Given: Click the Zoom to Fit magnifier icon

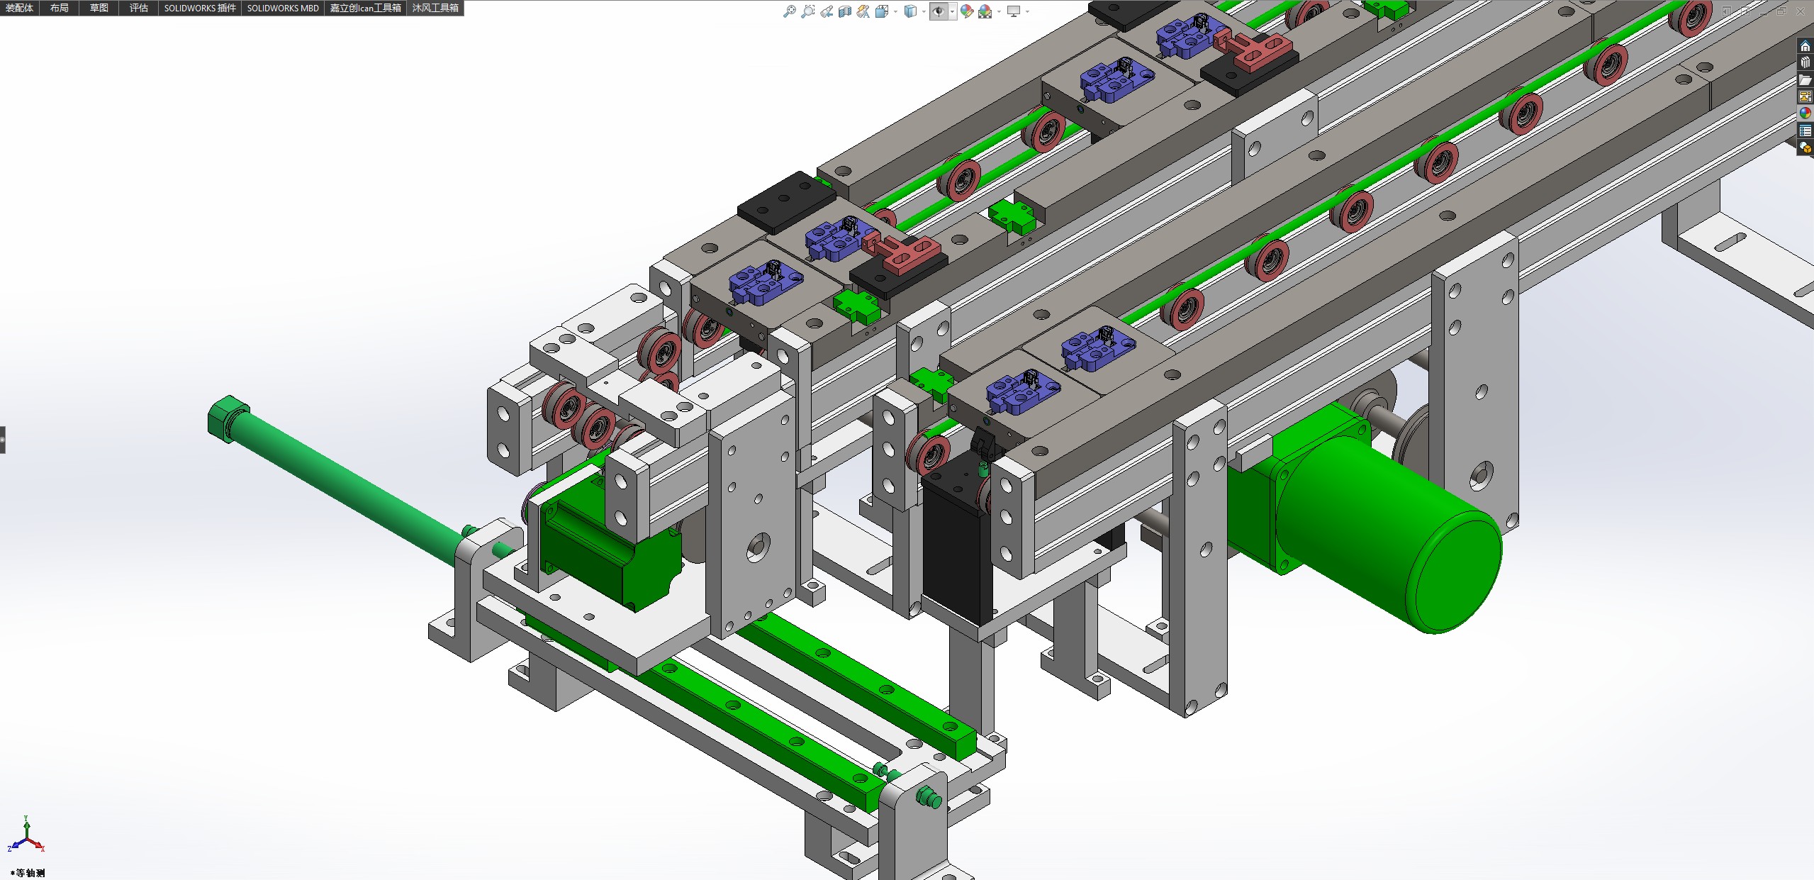Looking at the screenshot, I should (789, 11).
